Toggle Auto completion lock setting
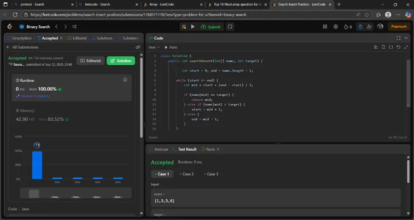 pos(171,47)
